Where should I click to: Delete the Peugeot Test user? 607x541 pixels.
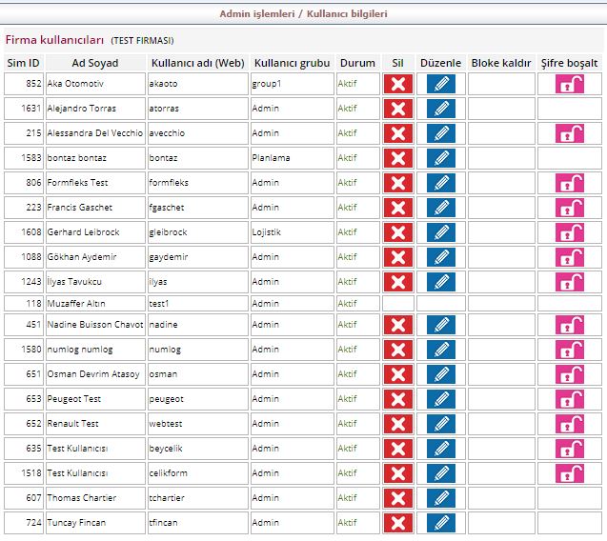click(x=397, y=399)
